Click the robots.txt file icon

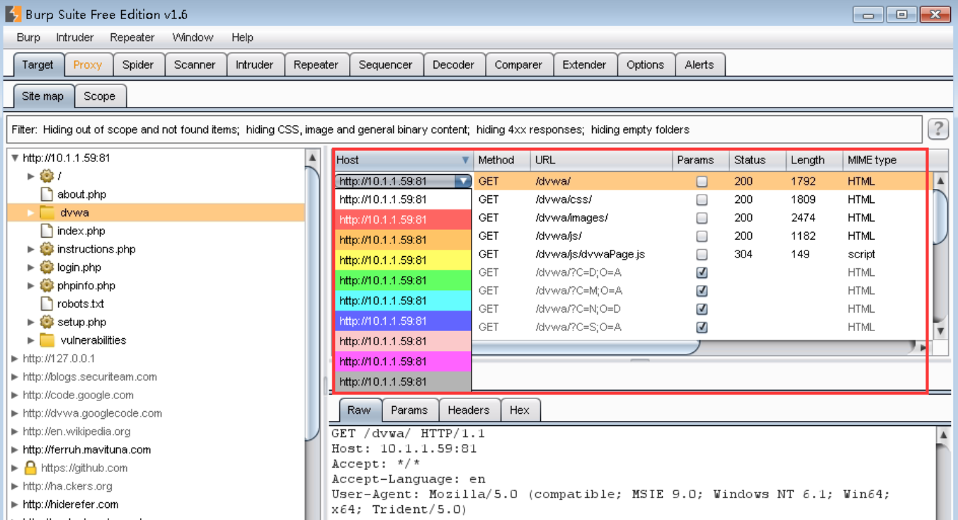47,304
